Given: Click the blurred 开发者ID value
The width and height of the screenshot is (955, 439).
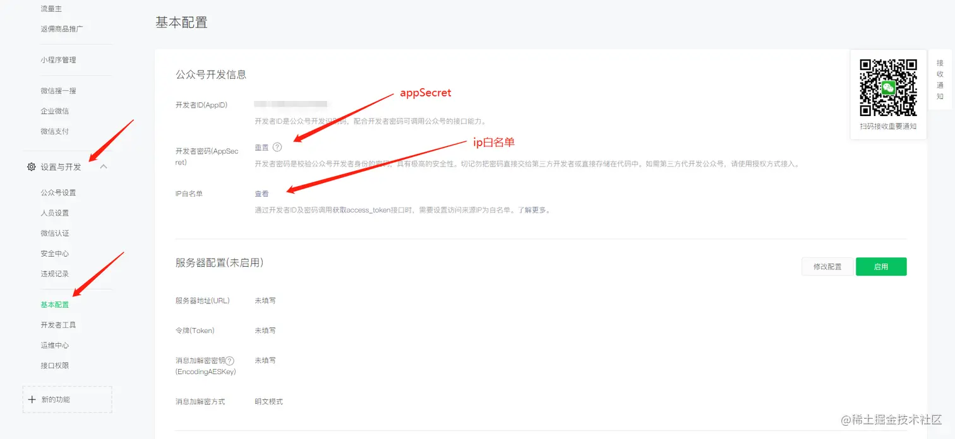Looking at the screenshot, I should pos(291,104).
